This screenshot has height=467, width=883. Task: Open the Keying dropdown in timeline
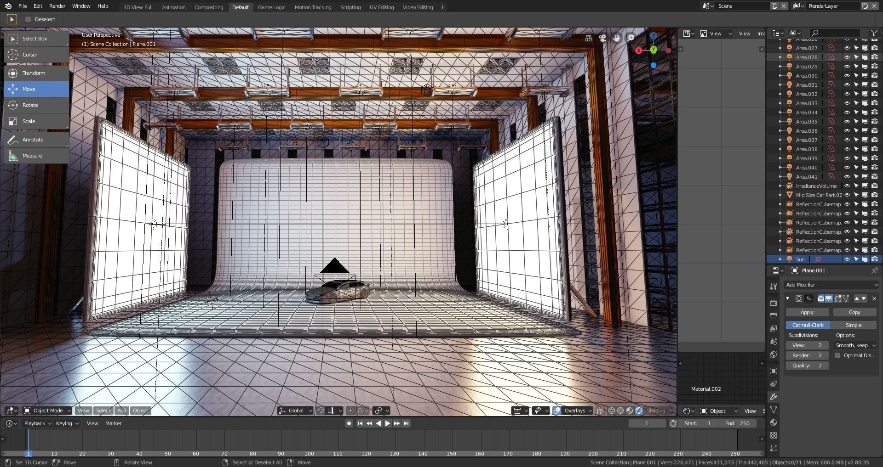click(67, 423)
